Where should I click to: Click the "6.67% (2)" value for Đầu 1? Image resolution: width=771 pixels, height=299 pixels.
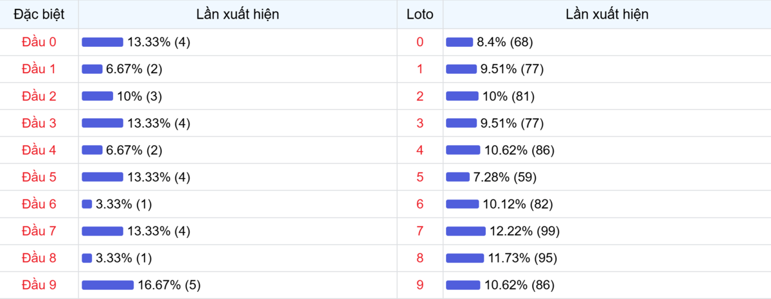tap(134, 69)
